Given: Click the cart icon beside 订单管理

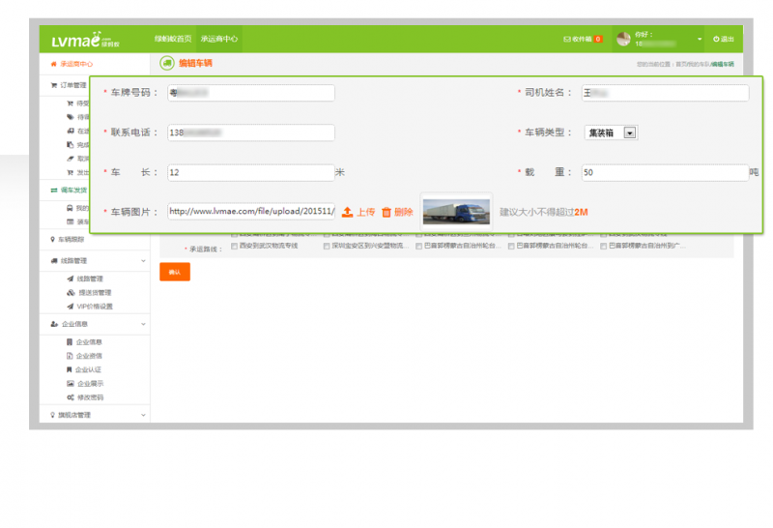Looking at the screenshot, I should tap(54, 85).
